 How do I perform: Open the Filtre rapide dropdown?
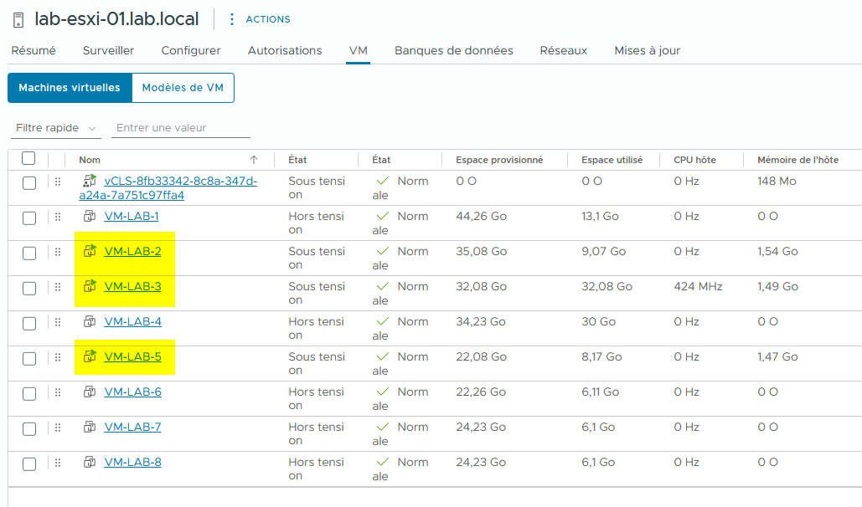(x=56, y=128)
